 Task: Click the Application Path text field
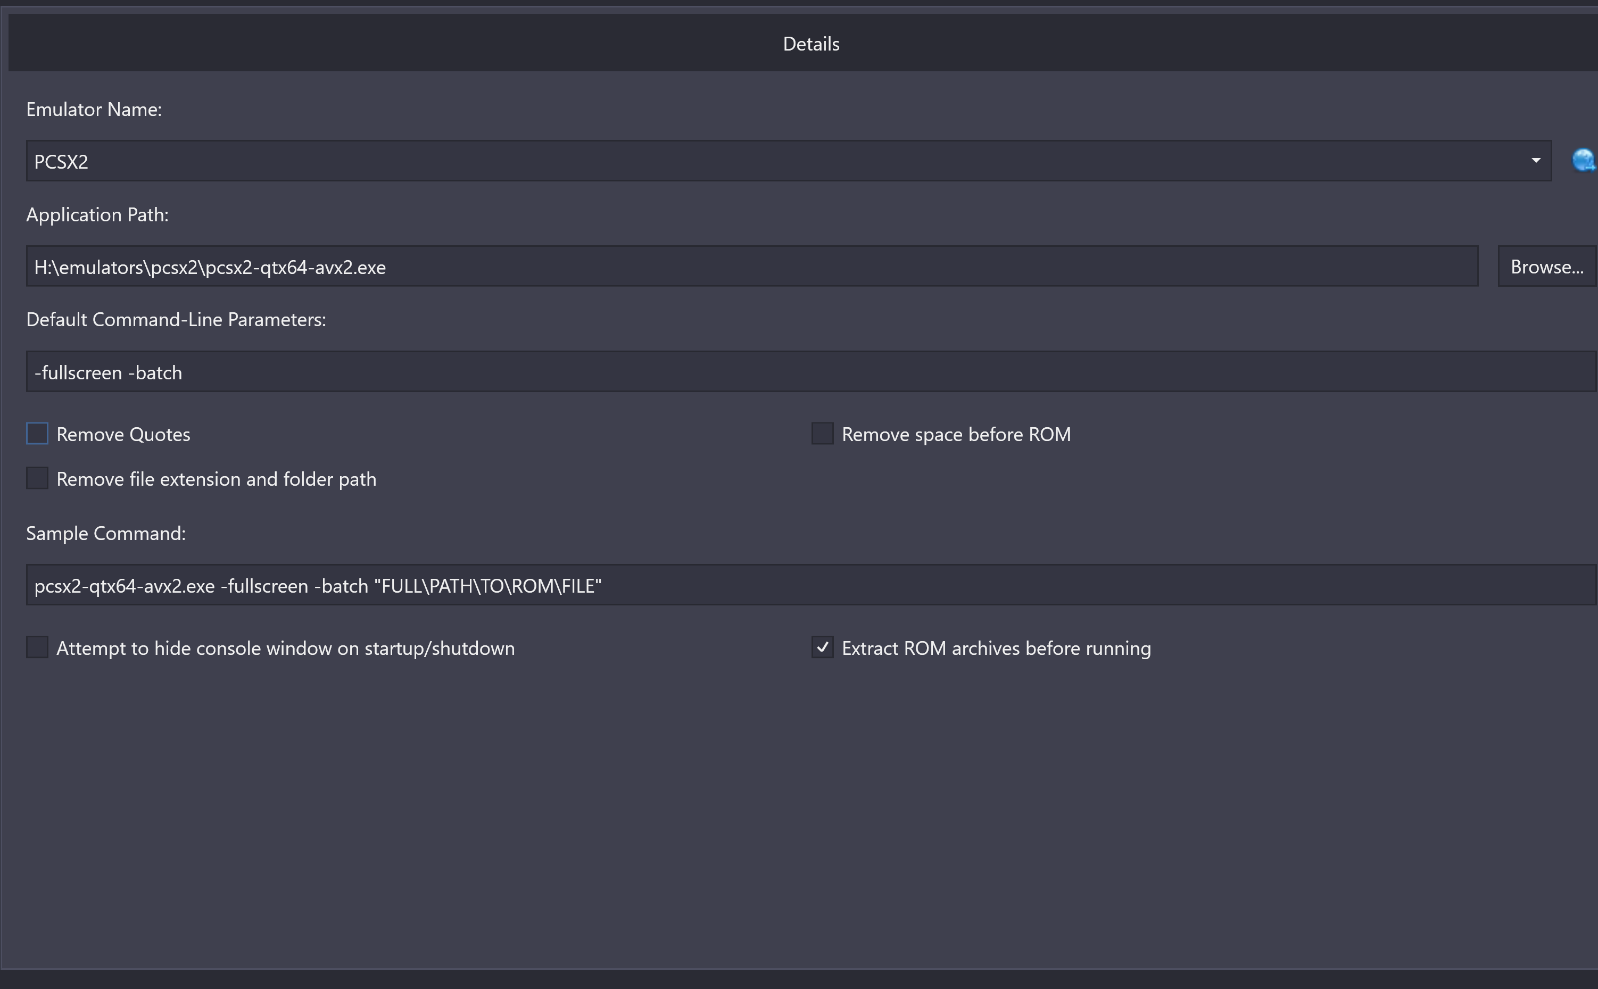(751, 266)
